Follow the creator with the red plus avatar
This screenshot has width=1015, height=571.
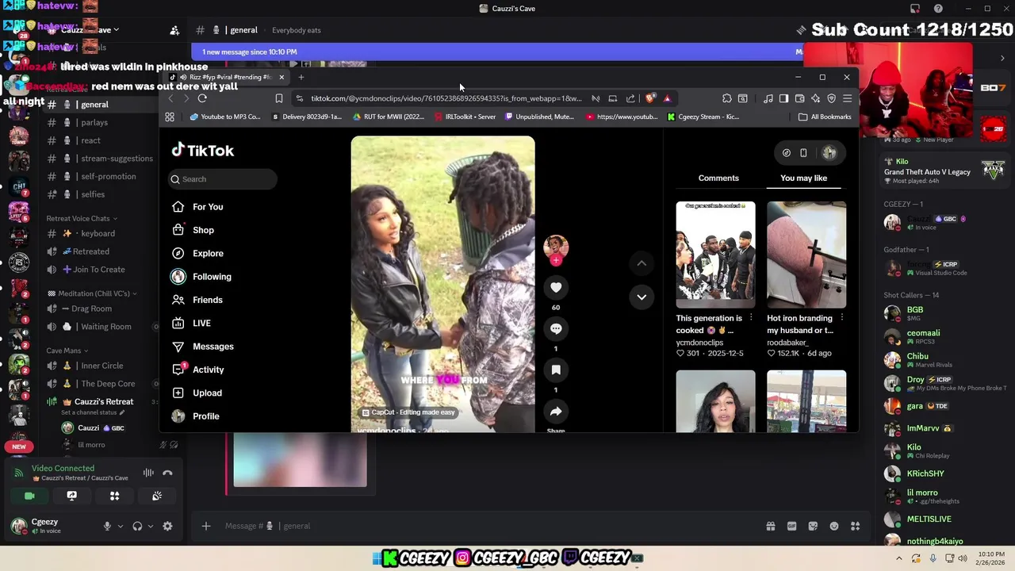556,260
